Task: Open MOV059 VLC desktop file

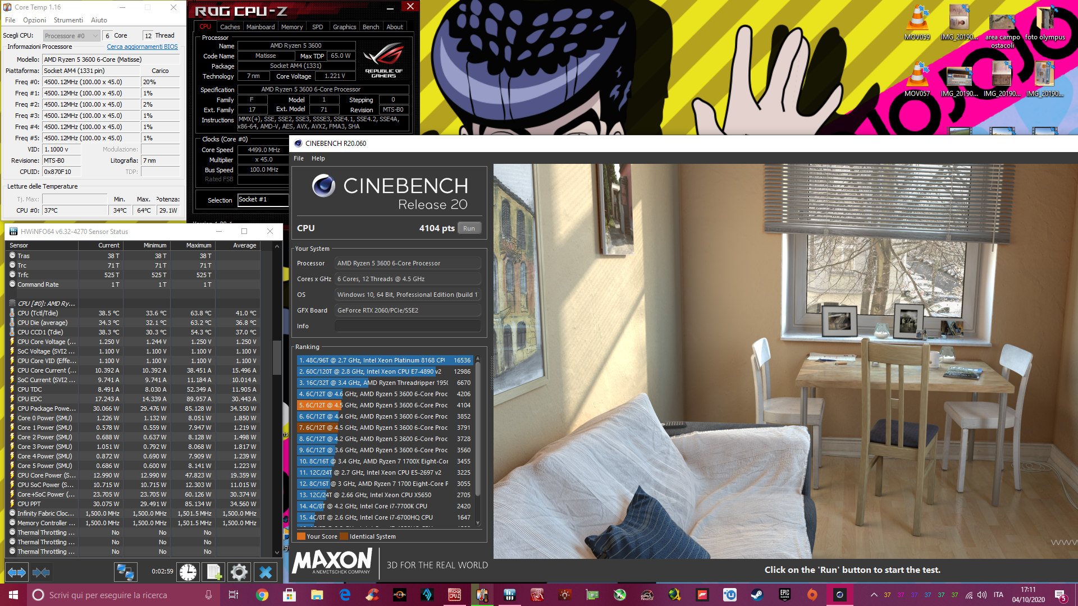Action: [917, 22]
